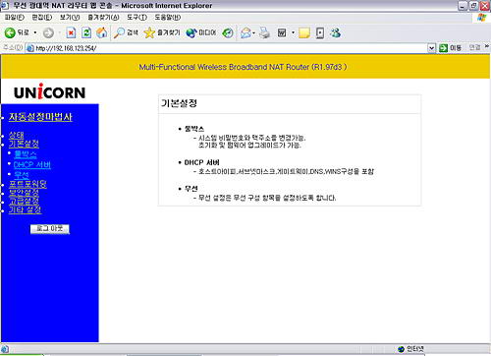Open the Edit icon dropdown arrow
491x356 pixels.
pos(293,32)
